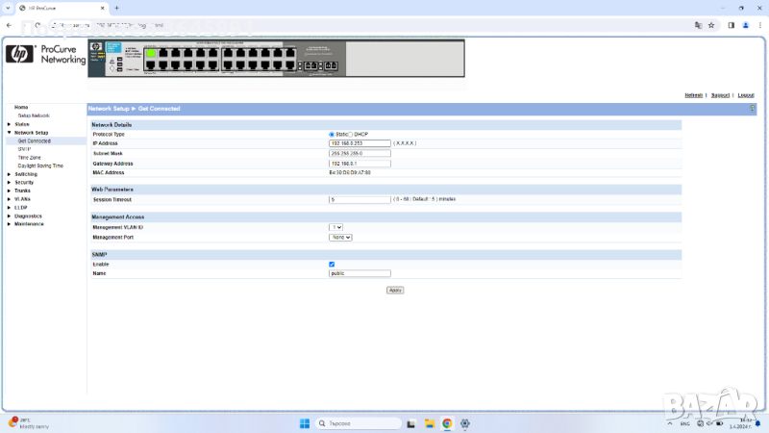Viewport: 769px width, 433px height.
Task: Open the notifications bell icon
Action: 757,423
